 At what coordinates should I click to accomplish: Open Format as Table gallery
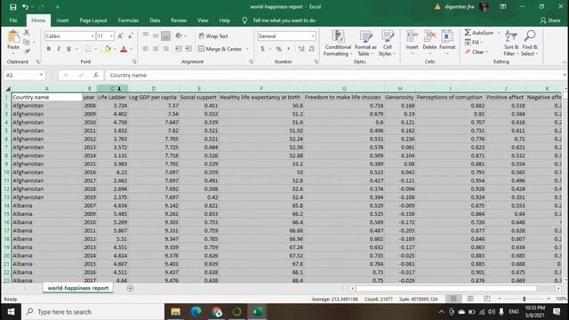tap(365, 43)
